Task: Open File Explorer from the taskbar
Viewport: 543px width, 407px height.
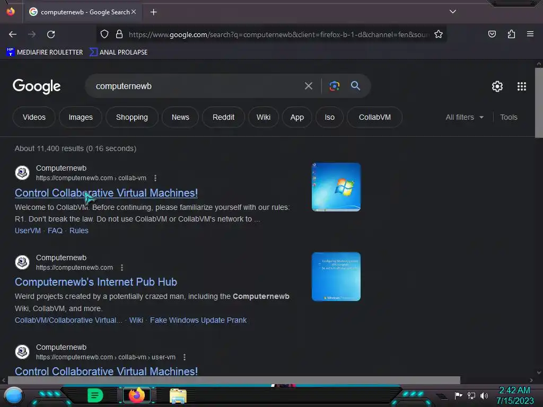Action: 178,395
